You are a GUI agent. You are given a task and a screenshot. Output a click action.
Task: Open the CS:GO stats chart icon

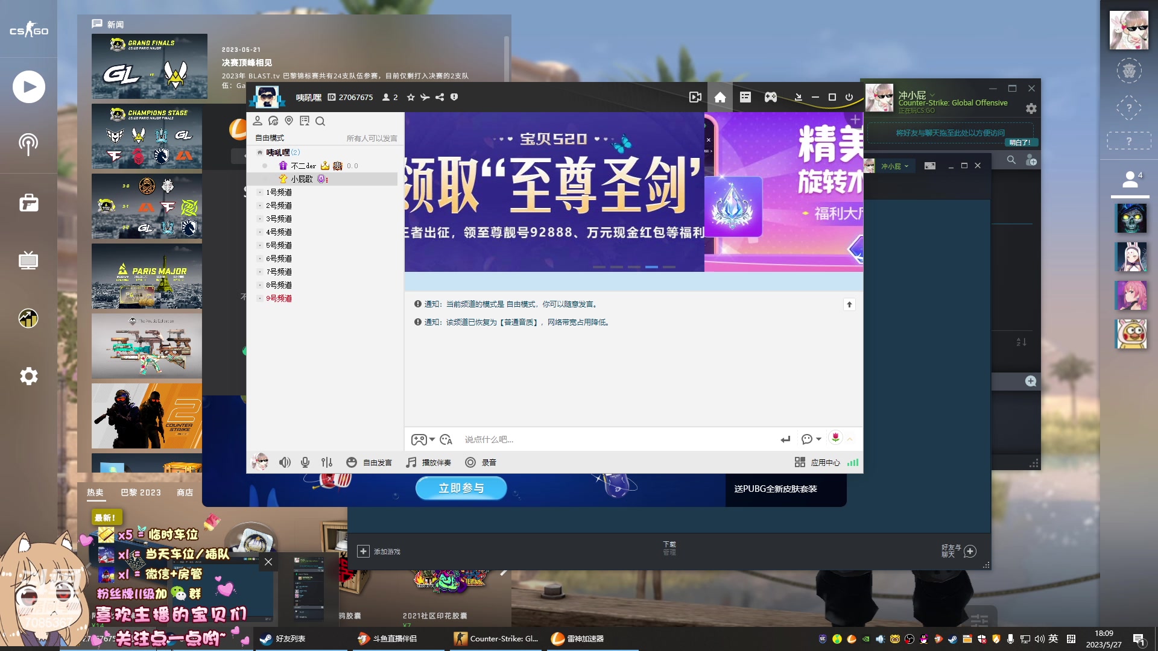(x=28, y=318)
